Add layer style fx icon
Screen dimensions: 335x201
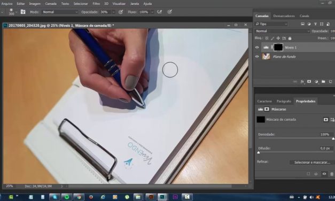coord(302,82)
